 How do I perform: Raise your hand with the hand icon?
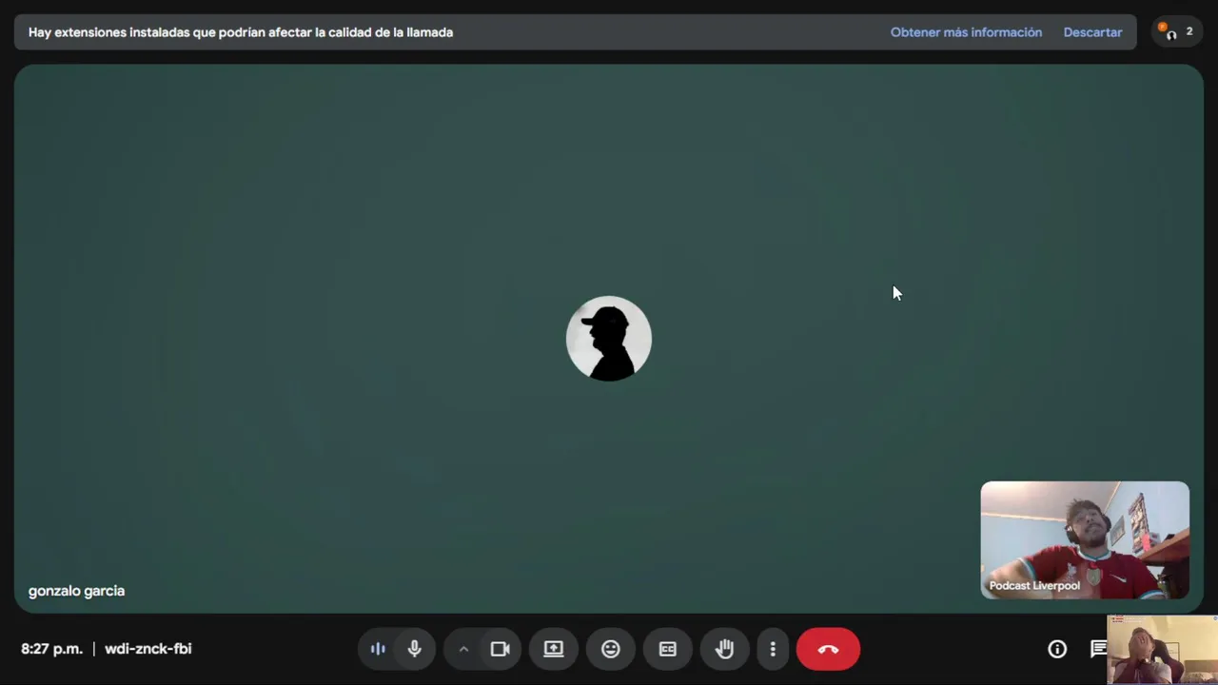[x=725, y=649]
